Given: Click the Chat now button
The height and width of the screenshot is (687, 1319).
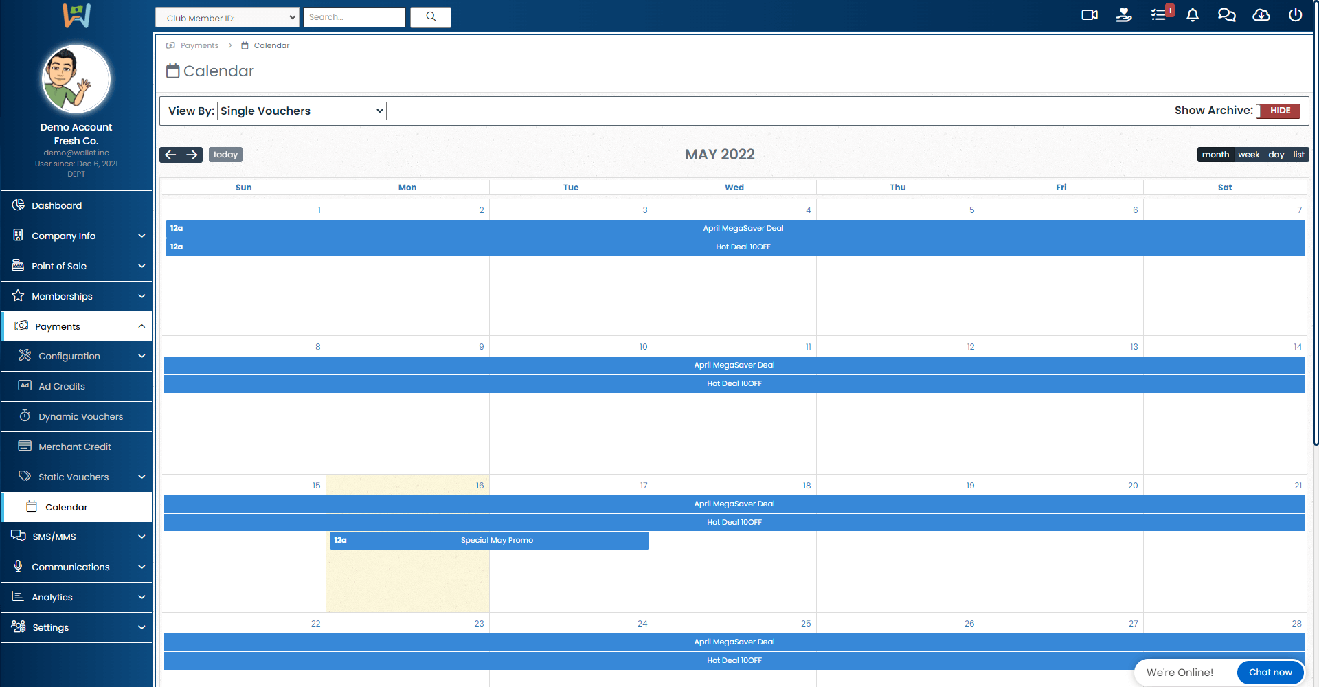Looking at the screenshot, I should coord(1270,673).
